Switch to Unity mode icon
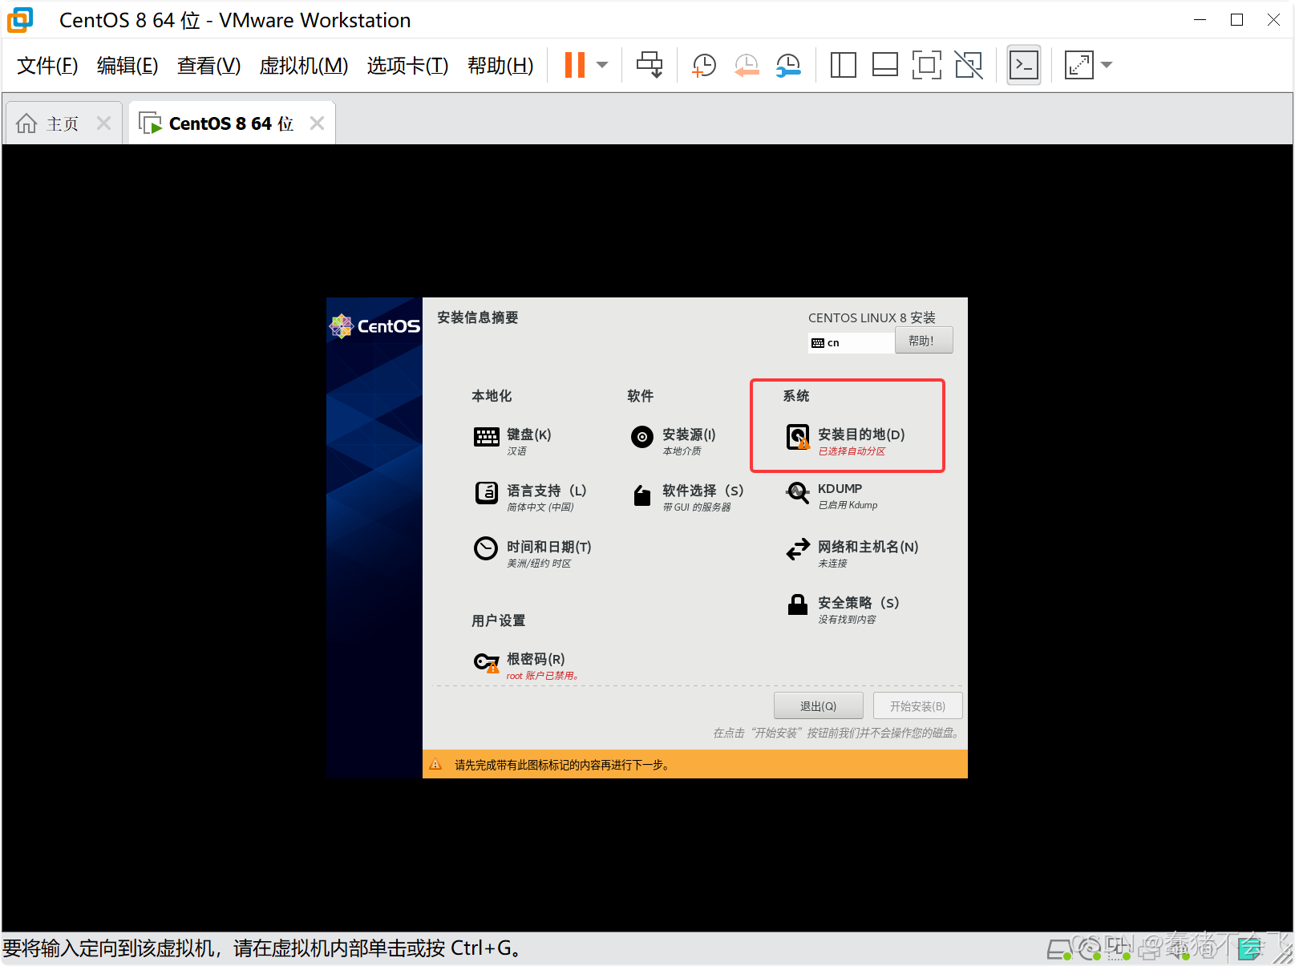 pos(969,65)
